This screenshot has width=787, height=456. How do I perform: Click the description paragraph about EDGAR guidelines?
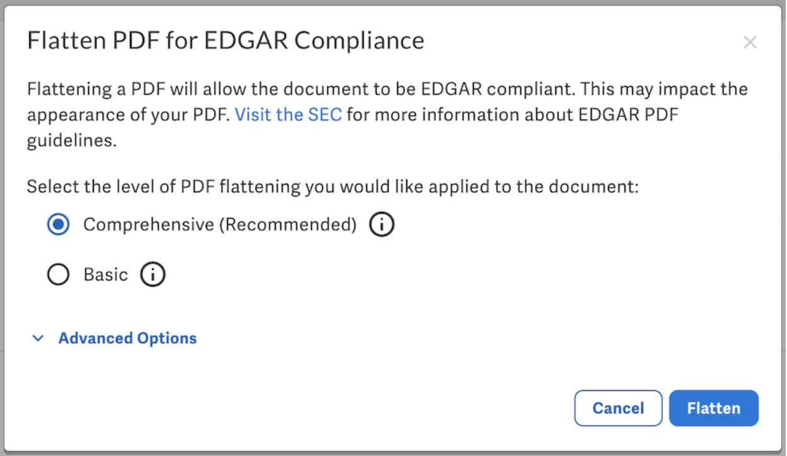(x=387, y=115)
